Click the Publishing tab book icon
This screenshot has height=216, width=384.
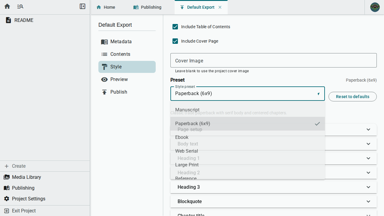point(136,7)
